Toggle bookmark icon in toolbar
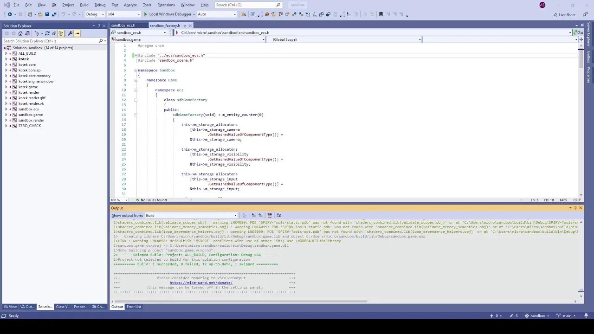Screen dimensions: 594x334 tap(381, 14)
